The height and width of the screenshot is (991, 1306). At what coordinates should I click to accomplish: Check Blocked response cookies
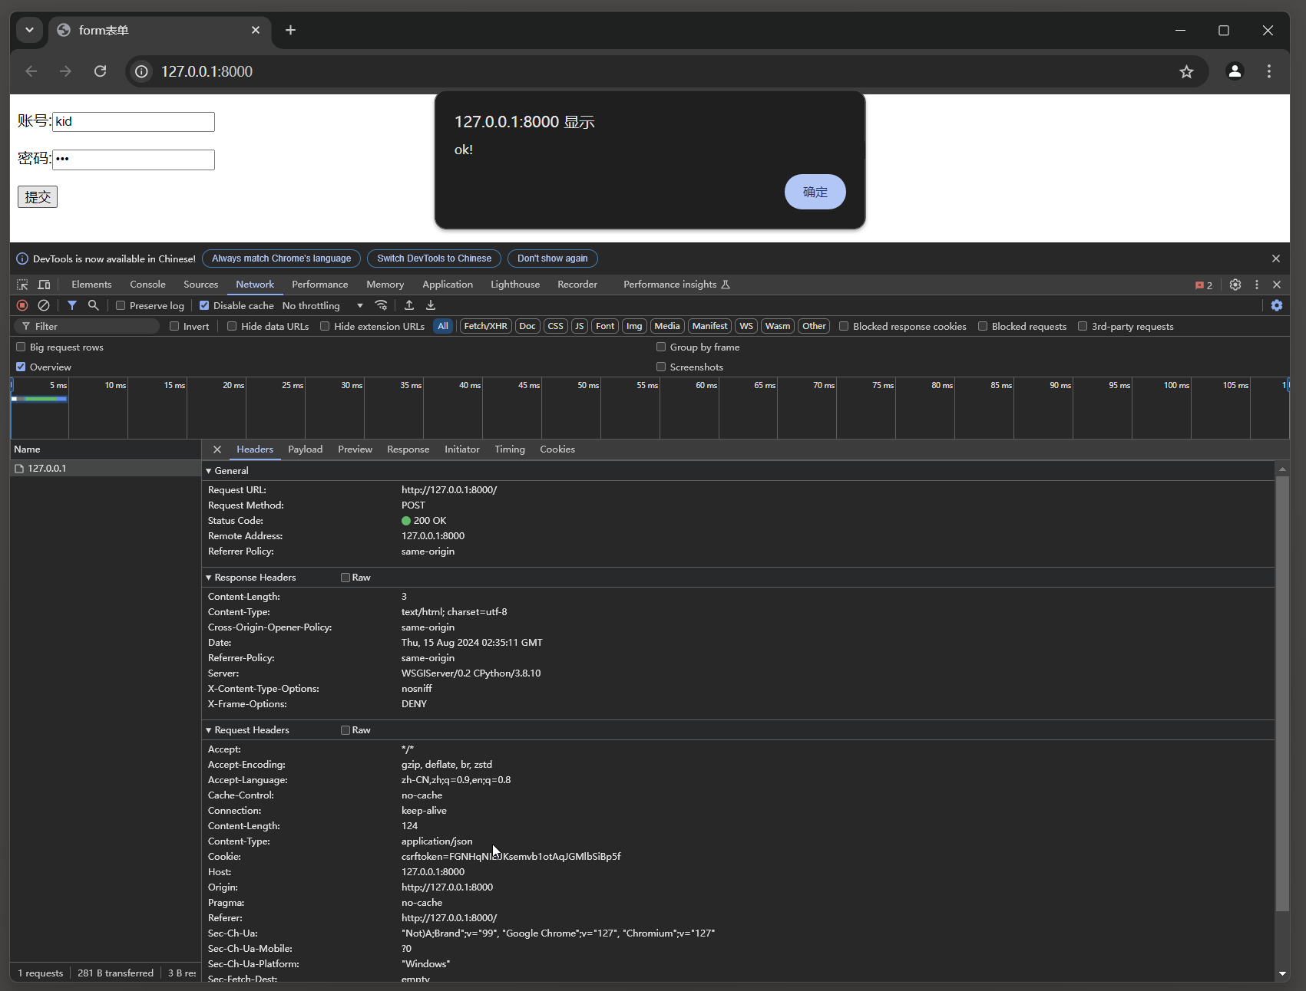click(x=844, y=326)
